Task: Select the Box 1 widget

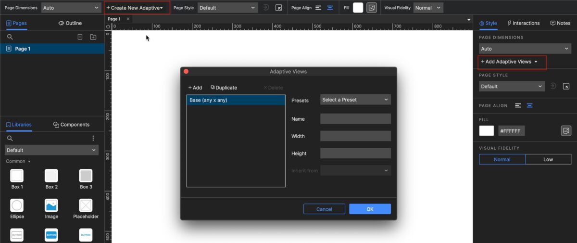Action: click(17, 176)
